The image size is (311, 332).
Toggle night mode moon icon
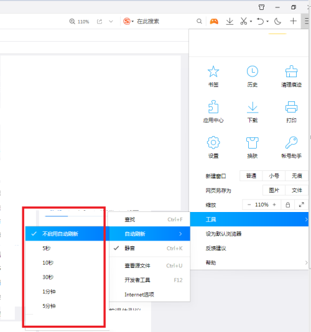(277, 21)
